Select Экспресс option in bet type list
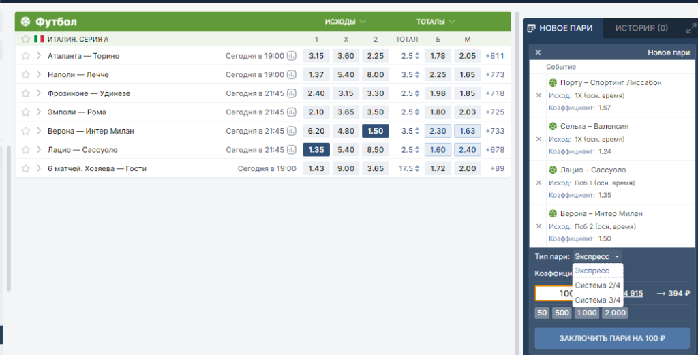Image resolution: width=698 pixels, height=355 pixels. (x=597, y=271)
